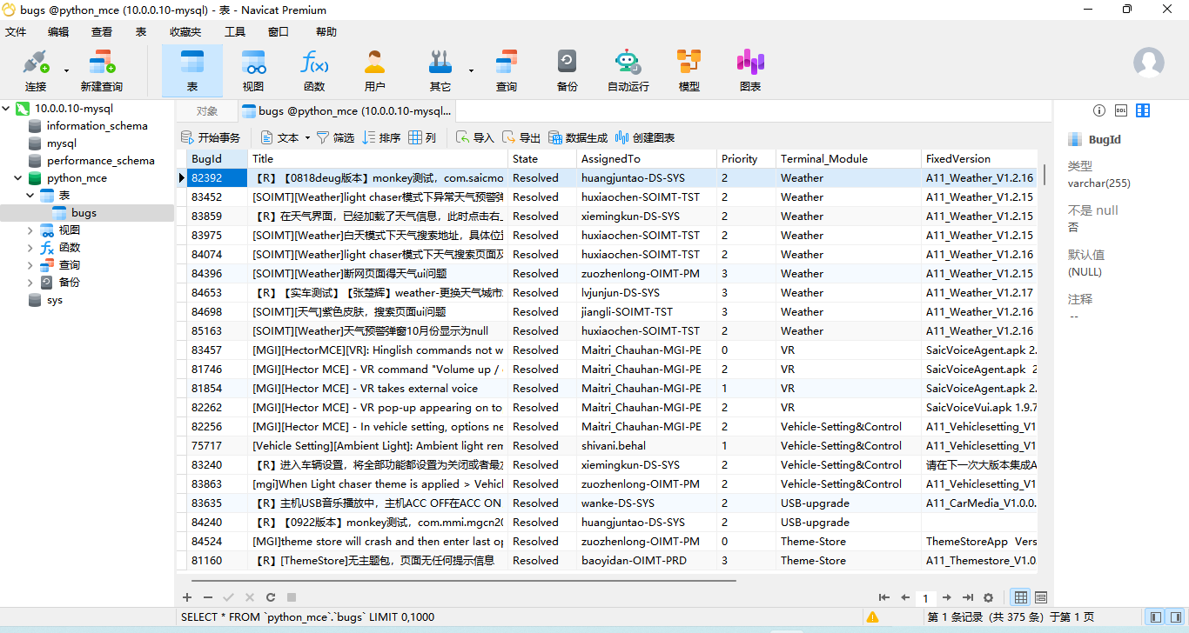Select the 视图 (Views) icon in toolbar

click(252, 70)
